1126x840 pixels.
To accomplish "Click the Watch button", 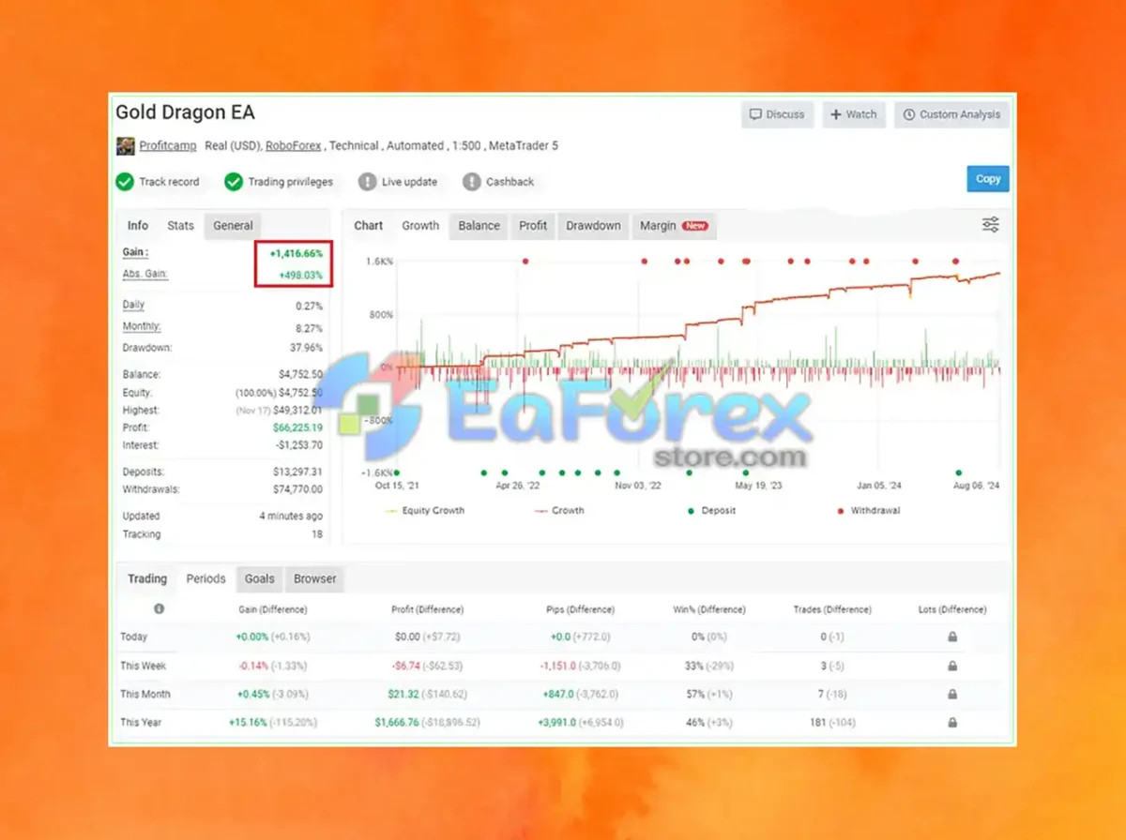I will click(x=853, y=114).
